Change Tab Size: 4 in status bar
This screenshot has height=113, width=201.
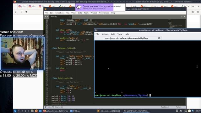coord(165,107)
